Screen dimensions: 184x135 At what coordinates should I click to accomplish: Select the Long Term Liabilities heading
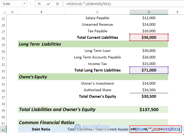(40, 44)
